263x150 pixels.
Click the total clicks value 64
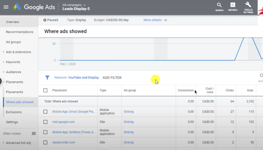tap(232, 101)
